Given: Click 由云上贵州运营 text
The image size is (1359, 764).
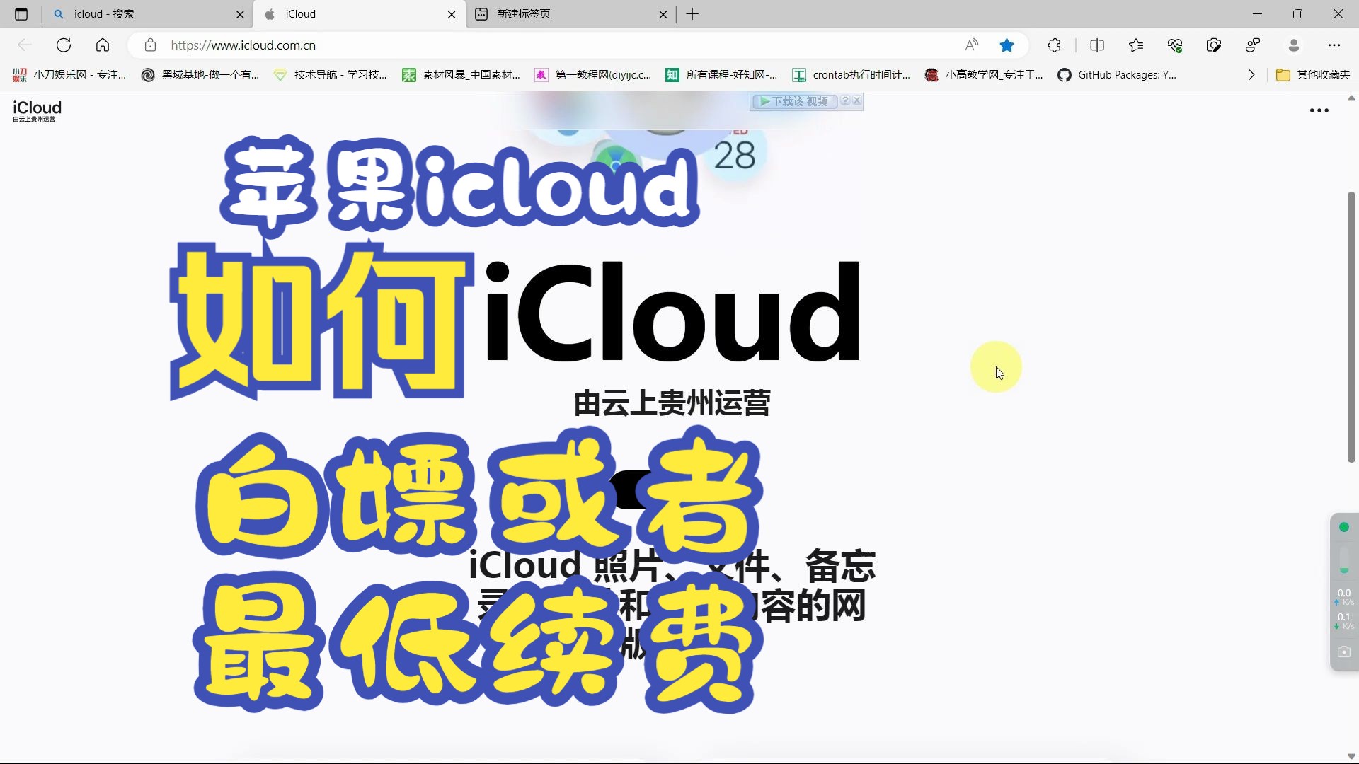Looking at the screenshot, I should (672, 403).
